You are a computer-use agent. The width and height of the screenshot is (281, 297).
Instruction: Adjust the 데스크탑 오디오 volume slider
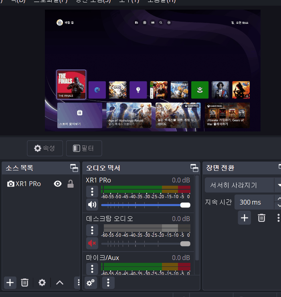coord(146,244)
